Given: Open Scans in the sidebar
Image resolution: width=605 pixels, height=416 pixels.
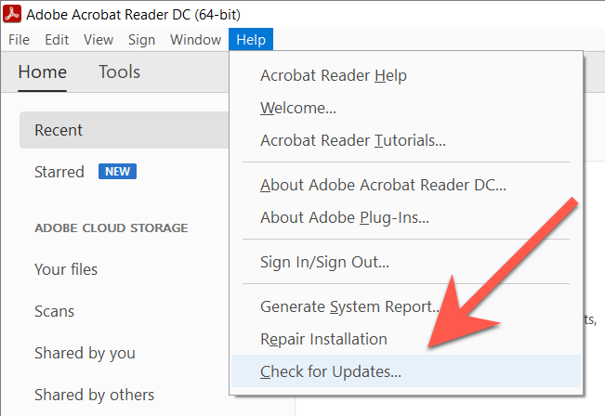Looking at the screenshot, I should (x=54, y=311).
